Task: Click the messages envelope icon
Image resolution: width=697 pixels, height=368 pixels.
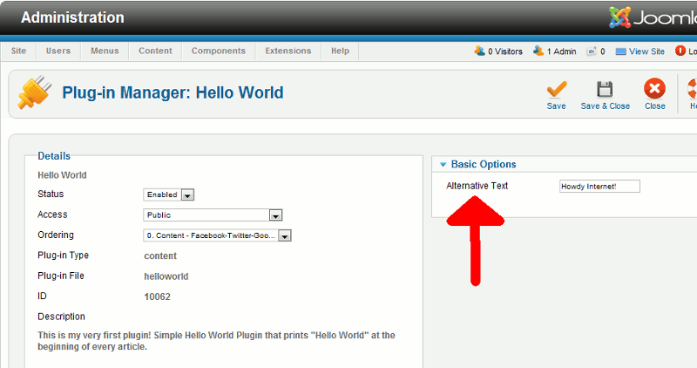Action: 592,51
